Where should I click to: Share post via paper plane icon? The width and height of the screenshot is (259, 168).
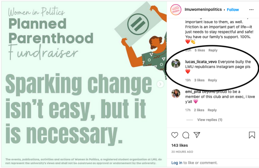point(197,135)
